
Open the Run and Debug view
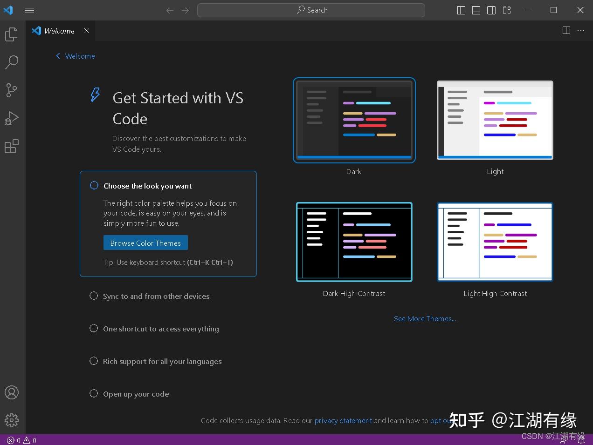point(11,118)
